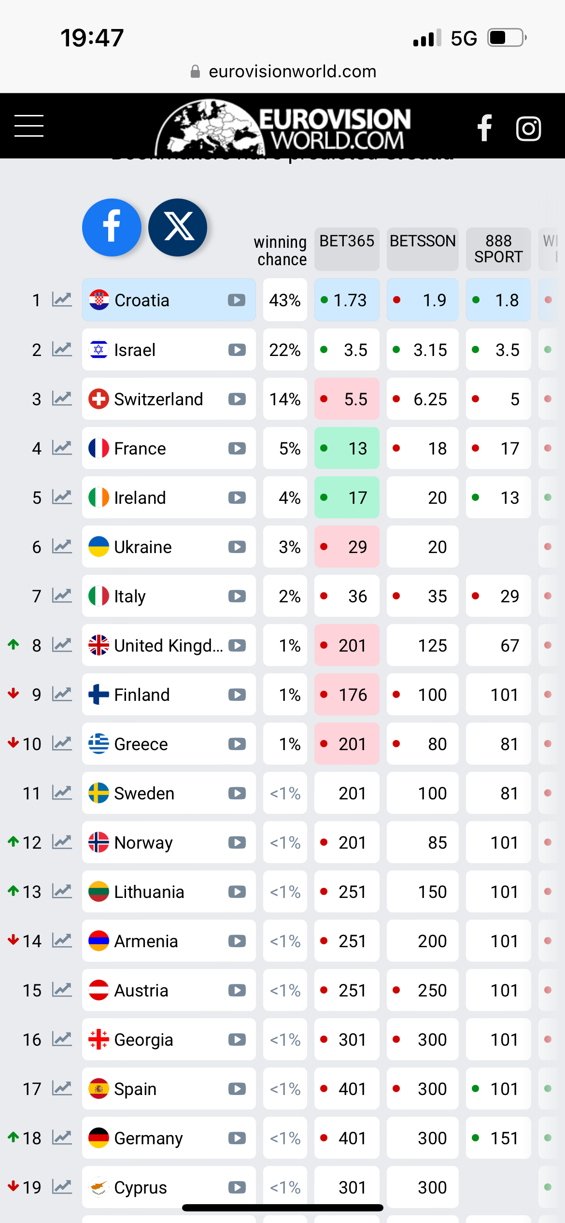Share odds on X (Twitter)
The width and height of the screenshot is (565, 1223).
(178, 227)
